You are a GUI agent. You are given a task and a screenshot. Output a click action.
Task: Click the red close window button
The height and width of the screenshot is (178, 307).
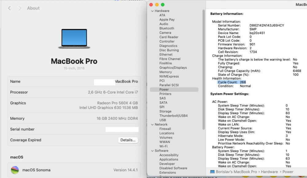coord(151,5)
